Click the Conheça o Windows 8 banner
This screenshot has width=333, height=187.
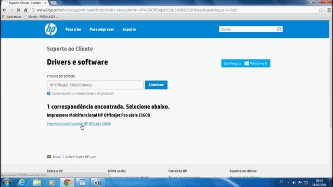pos(246,63)
